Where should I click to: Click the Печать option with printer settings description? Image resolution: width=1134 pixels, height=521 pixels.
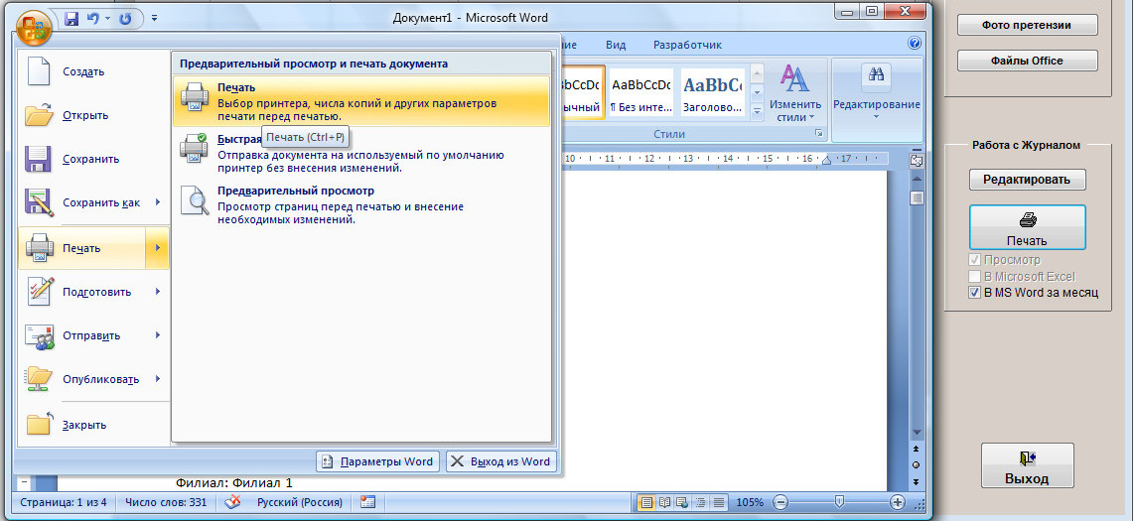click(x=361, y=101)
